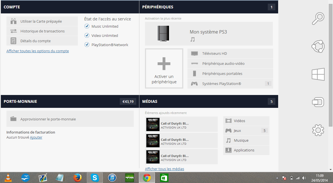This screenshot has height=183, width=333.
Task: Open the Applications media category
Action: (x=246, y=150)
